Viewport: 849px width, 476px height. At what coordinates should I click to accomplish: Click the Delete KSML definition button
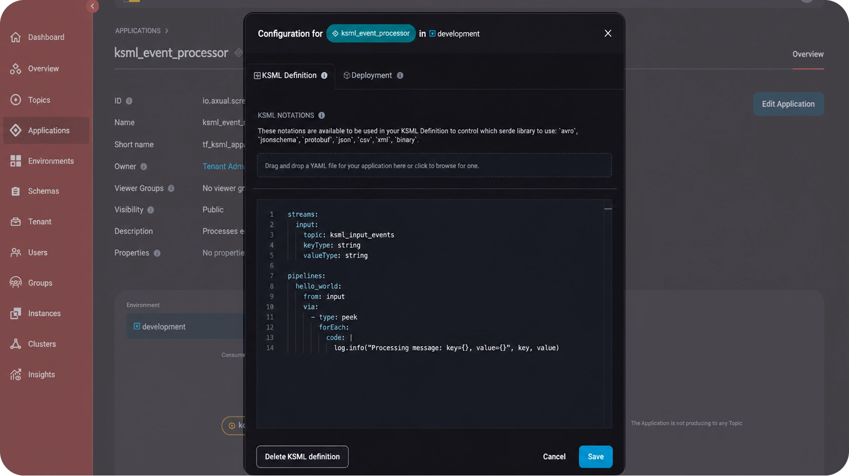coord(302,457)
